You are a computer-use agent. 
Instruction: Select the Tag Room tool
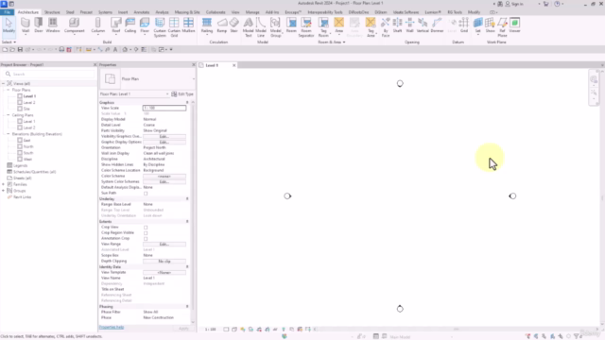pos(323,27)
